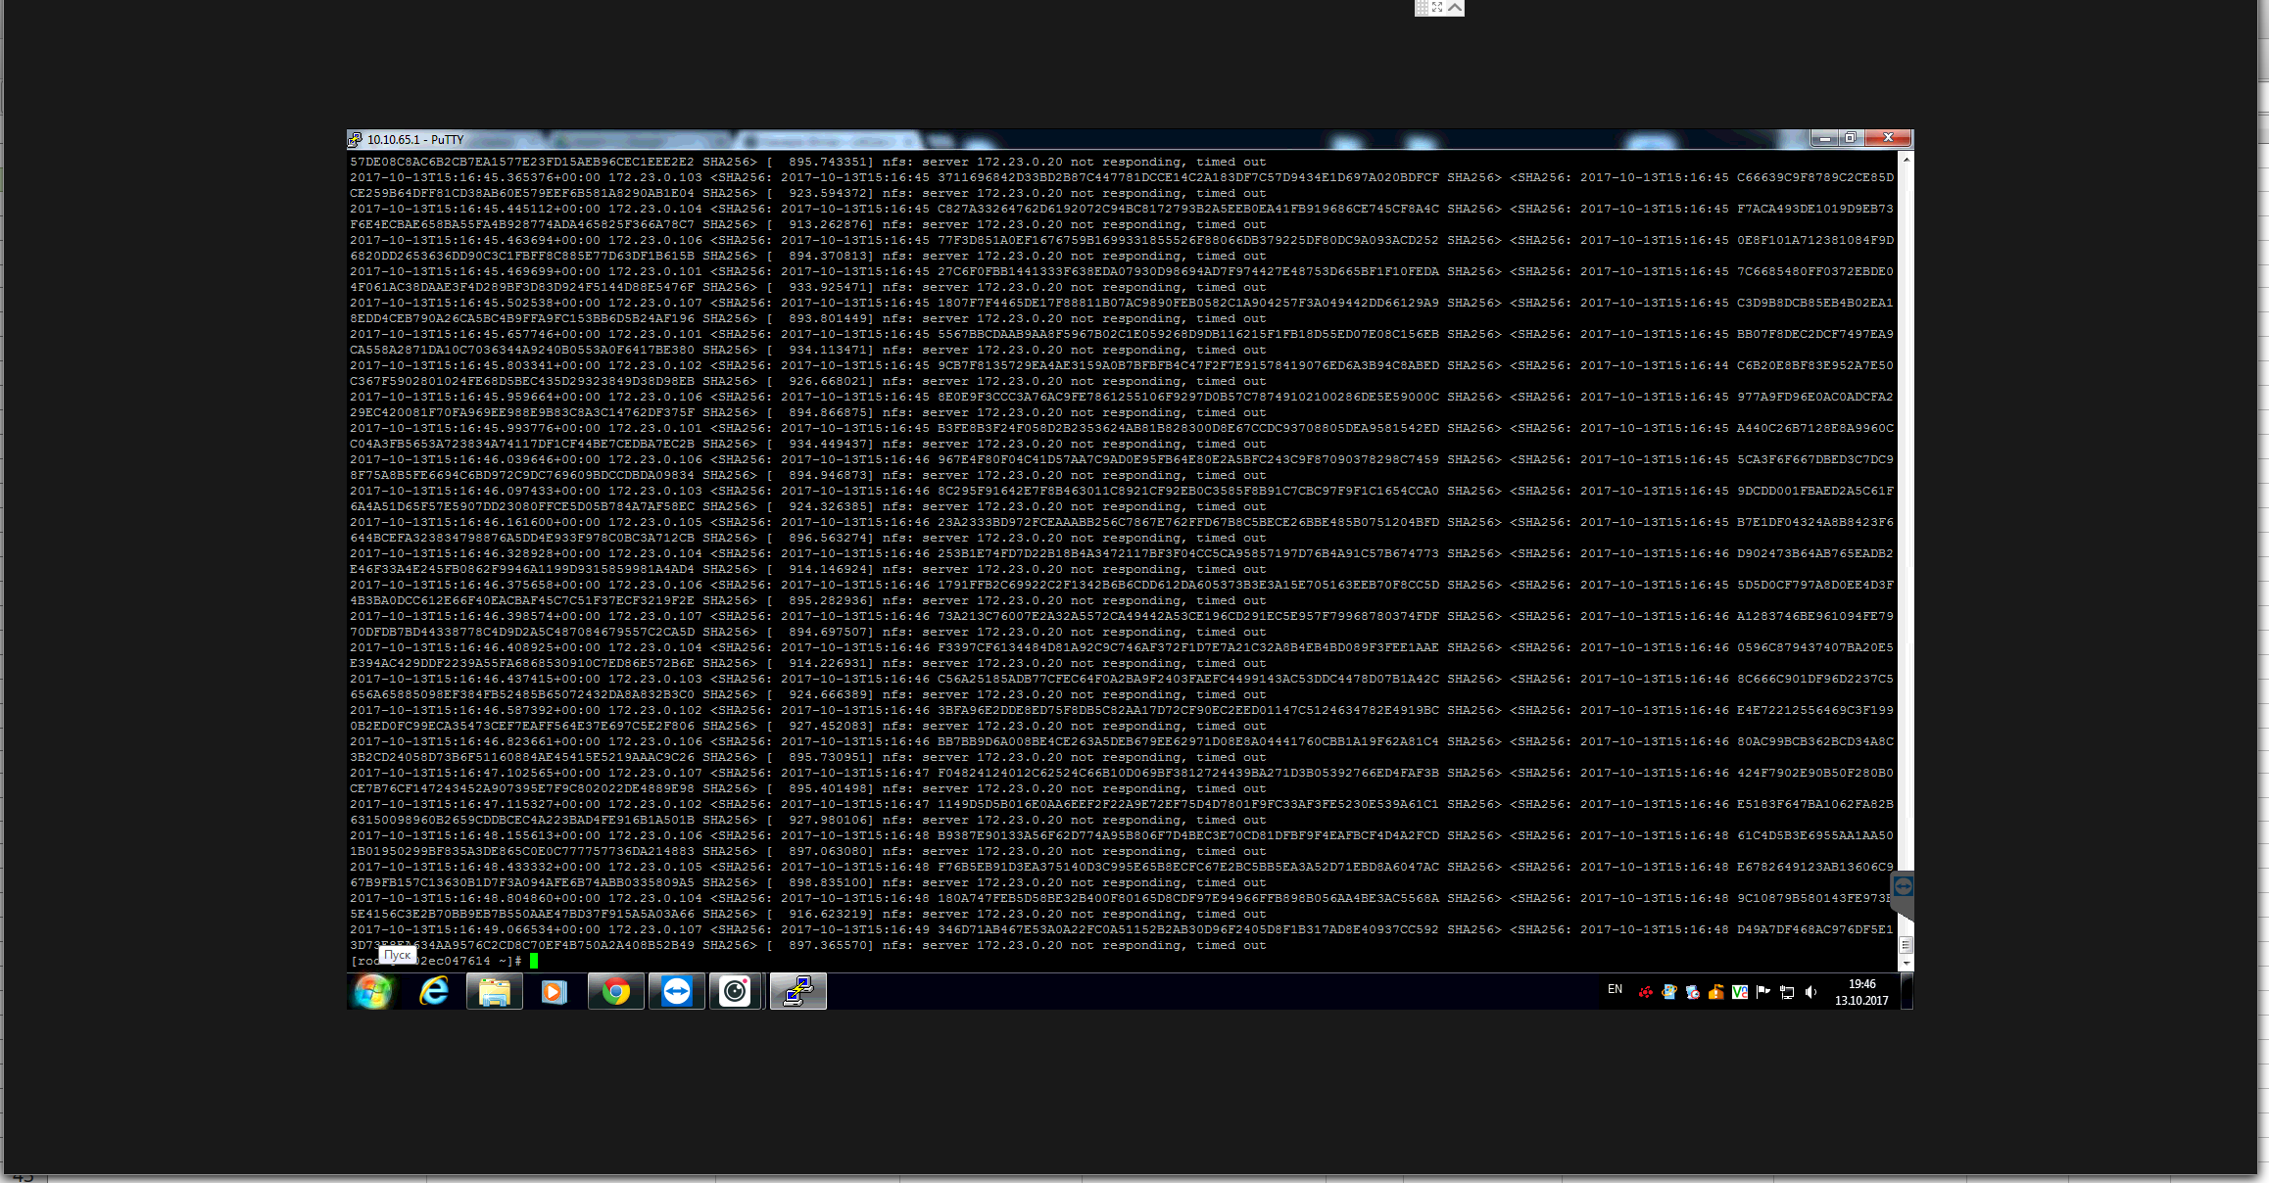Open the network status tray icon
Viewport: 2269px width, 1183px height.
tap(1787, 992)
